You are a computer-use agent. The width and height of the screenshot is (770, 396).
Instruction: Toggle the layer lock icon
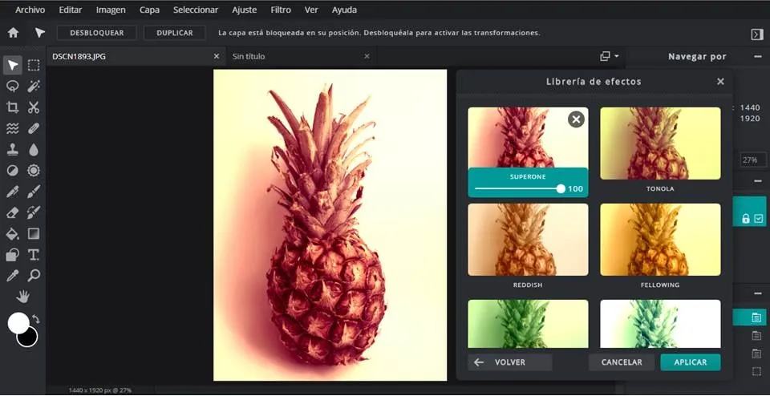click(746, 219)
